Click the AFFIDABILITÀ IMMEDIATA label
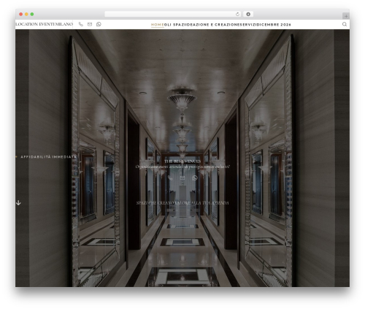365x309 pixels. (48, 157)
